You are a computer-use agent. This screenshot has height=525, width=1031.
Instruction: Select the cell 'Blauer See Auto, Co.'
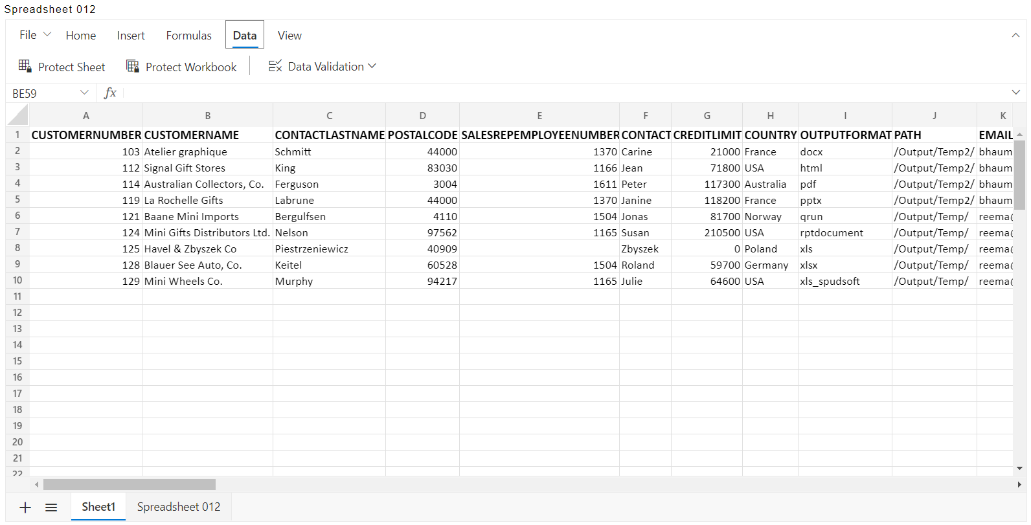(x=207, y=265)
